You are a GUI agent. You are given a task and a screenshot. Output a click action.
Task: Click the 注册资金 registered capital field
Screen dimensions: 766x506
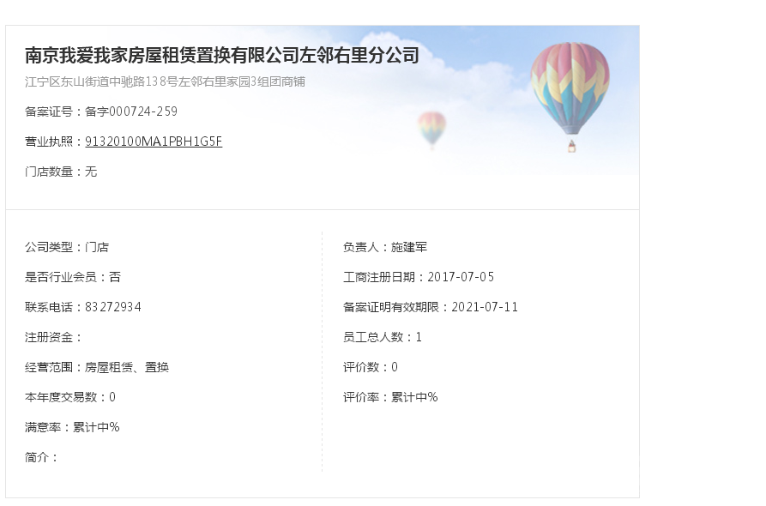[x=54, y=338]
